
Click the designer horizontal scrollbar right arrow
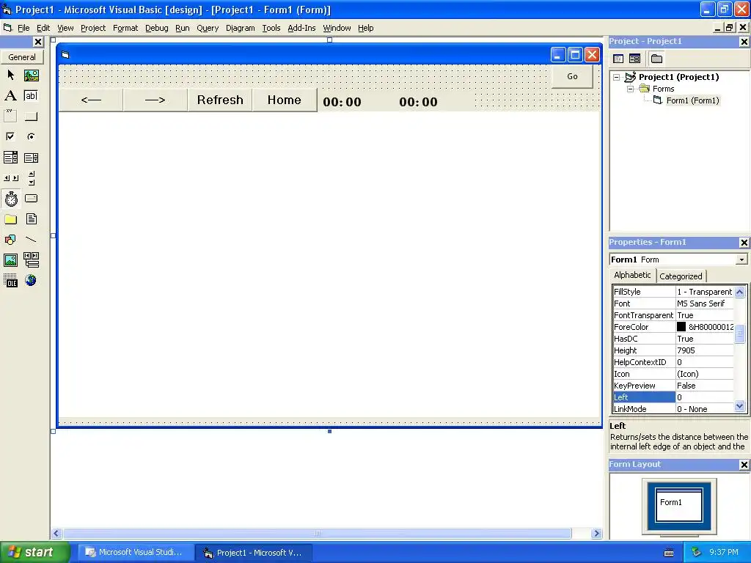coord(596,534)
